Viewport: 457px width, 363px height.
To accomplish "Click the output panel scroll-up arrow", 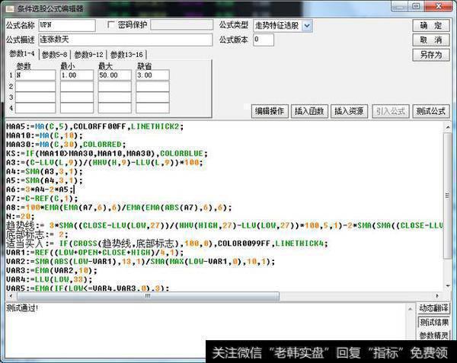I will pos(411,309).
